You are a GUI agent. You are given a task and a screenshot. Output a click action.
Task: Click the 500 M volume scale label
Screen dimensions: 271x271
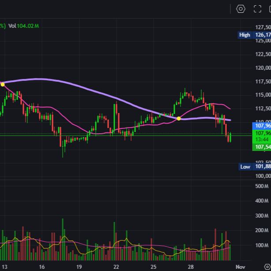(x=262, y=186)
